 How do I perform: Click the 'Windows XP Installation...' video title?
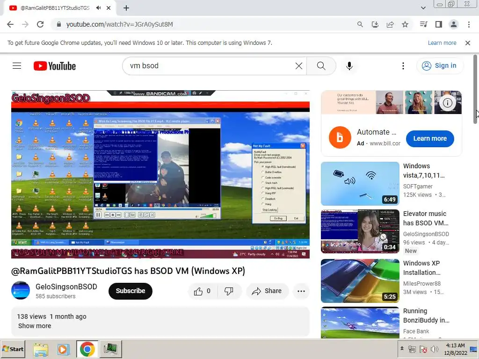pos(421,268)
